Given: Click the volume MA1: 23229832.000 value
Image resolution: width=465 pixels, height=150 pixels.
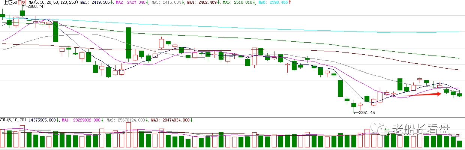Looking at the screenshot, I should (82, 120).
